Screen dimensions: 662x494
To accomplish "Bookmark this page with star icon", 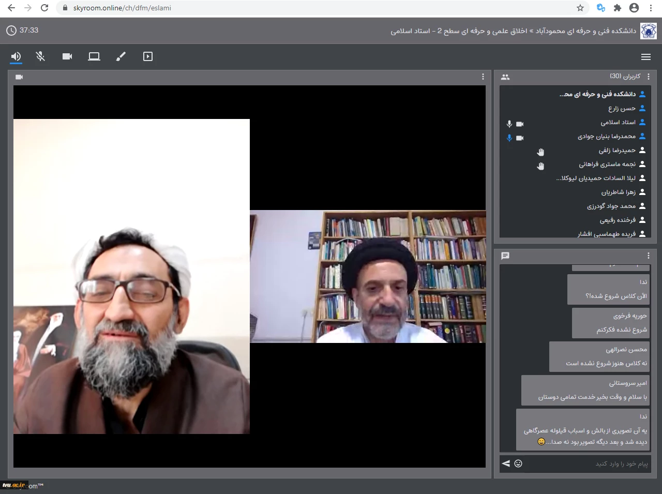I will pos(580,8).
